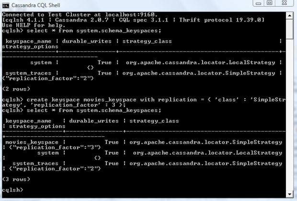Image resolution: width=297 pixels, height=201 pixels.
Task: Click the vertical scrollbar thumb
Action: [x=289, y=29]
